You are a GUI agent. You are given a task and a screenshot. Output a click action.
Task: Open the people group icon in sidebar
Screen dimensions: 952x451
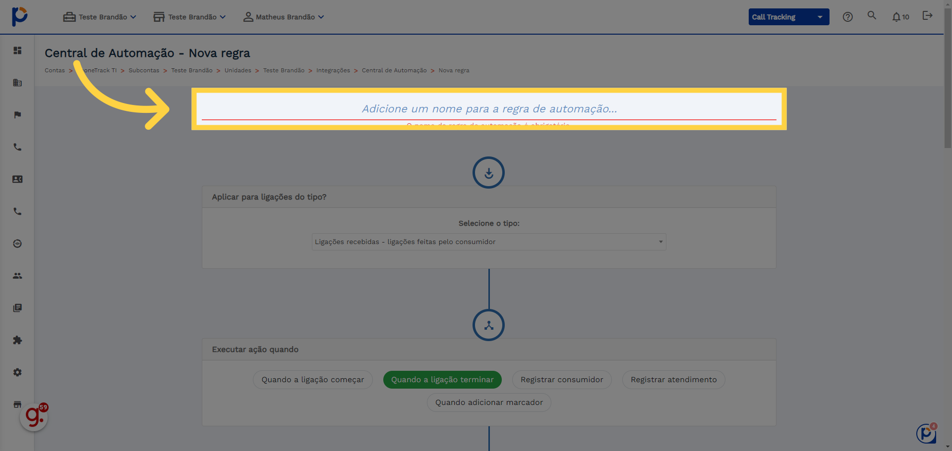[17, 276]
